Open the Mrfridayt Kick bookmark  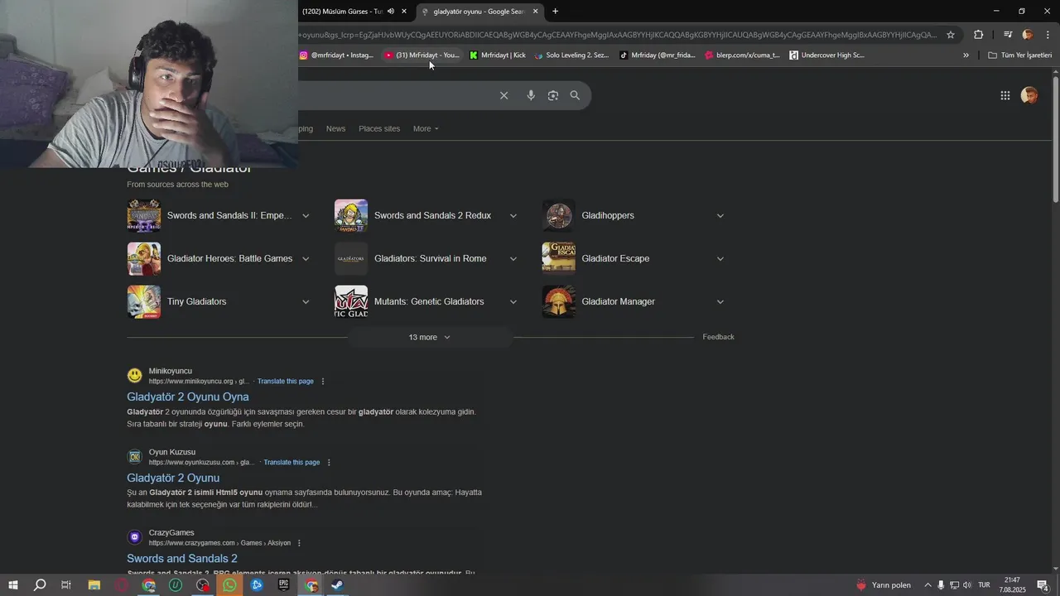tap(497, 55)
